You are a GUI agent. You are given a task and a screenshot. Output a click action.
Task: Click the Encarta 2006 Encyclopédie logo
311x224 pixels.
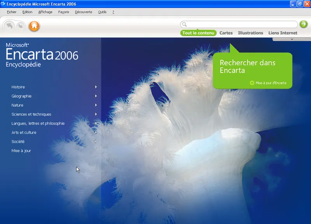click(42, 55)
